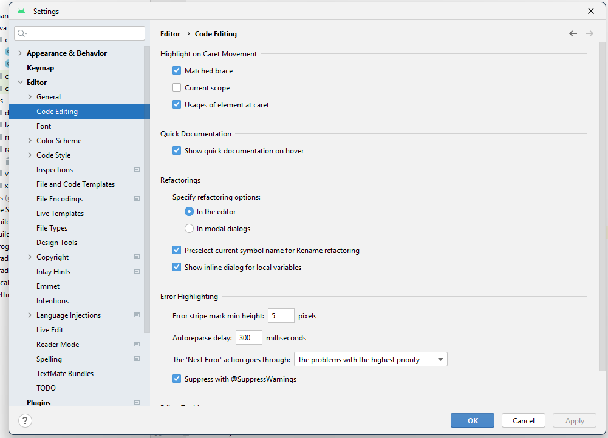Click project-level icon beside Reader Mode
Viewport: 608px width, 438px height.
click(x=137, y=345)
